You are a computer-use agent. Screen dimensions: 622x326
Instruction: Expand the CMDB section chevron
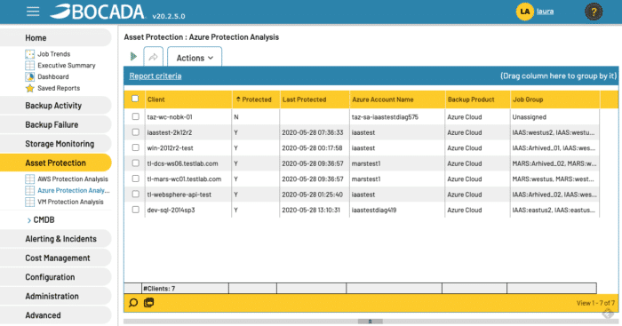tap(29, 220)
